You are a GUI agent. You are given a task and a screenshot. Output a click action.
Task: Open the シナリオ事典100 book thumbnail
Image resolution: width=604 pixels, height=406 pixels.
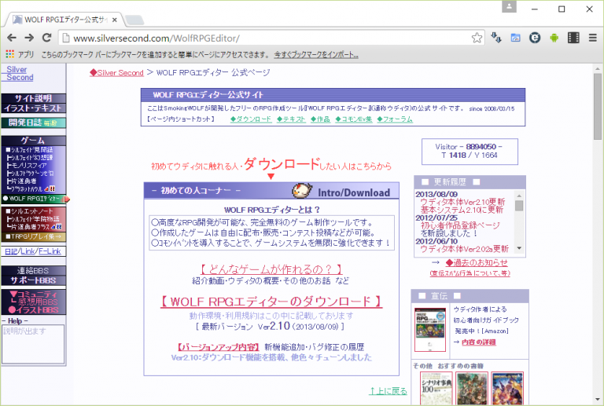point(436,388)
